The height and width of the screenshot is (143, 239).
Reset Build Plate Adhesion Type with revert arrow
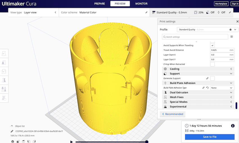tap(207, 88)
